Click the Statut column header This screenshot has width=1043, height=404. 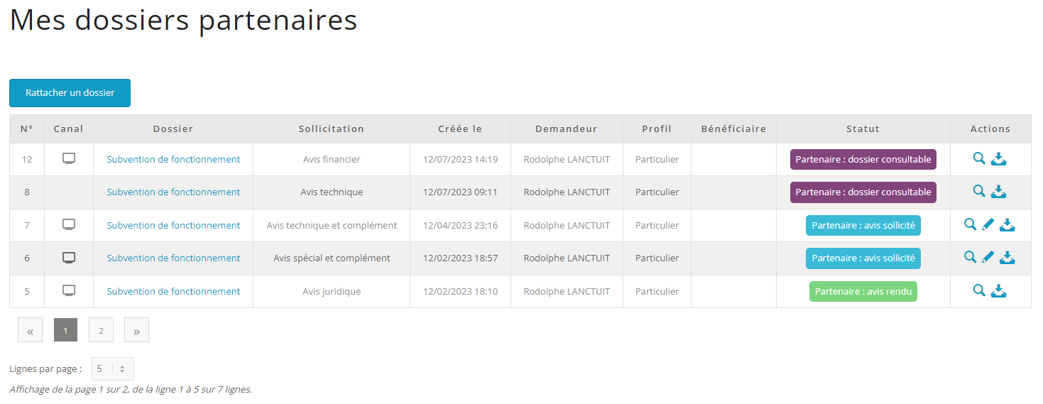[863, 129]
